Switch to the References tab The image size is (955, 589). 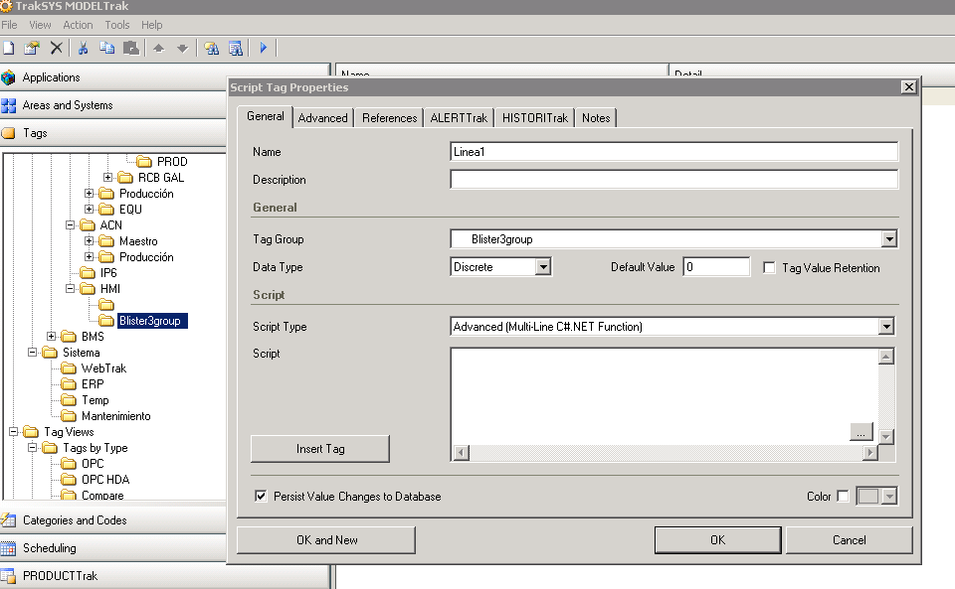pos(390,118)
